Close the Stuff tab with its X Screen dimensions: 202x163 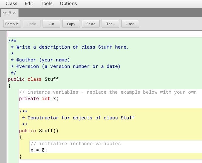pos(14,13)
